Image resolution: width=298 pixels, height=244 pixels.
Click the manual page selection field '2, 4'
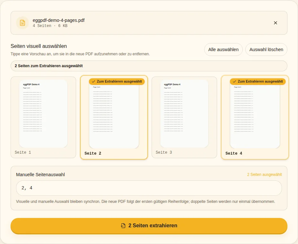(x=149, y=188)
